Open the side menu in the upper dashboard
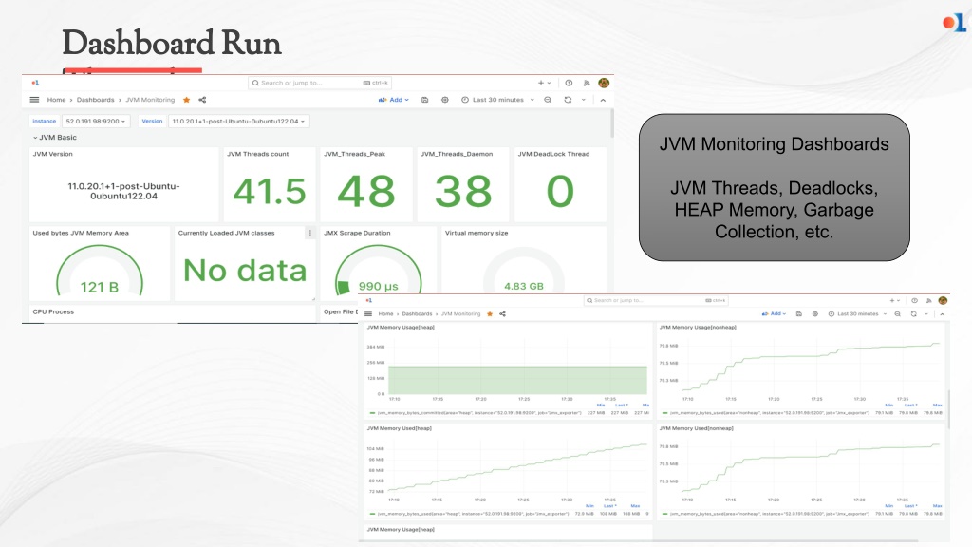Image resolution: width=972 pixels, height=547 pixels. [35, 99]
